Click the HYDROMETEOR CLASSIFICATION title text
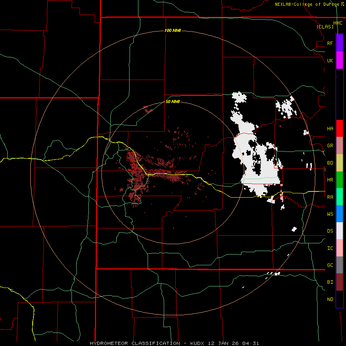This screenshot has width=346, height=346. 135,343
